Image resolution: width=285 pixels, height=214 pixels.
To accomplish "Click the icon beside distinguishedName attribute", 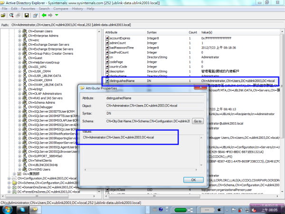I will pos(107,81).
